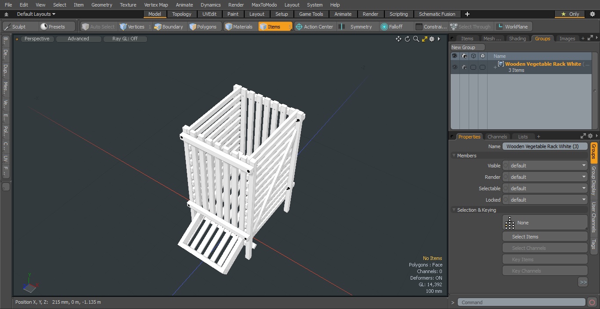Toggle Wooden Vegetable Rack selectable box
The image size is (600, 309).
(473, 67)
